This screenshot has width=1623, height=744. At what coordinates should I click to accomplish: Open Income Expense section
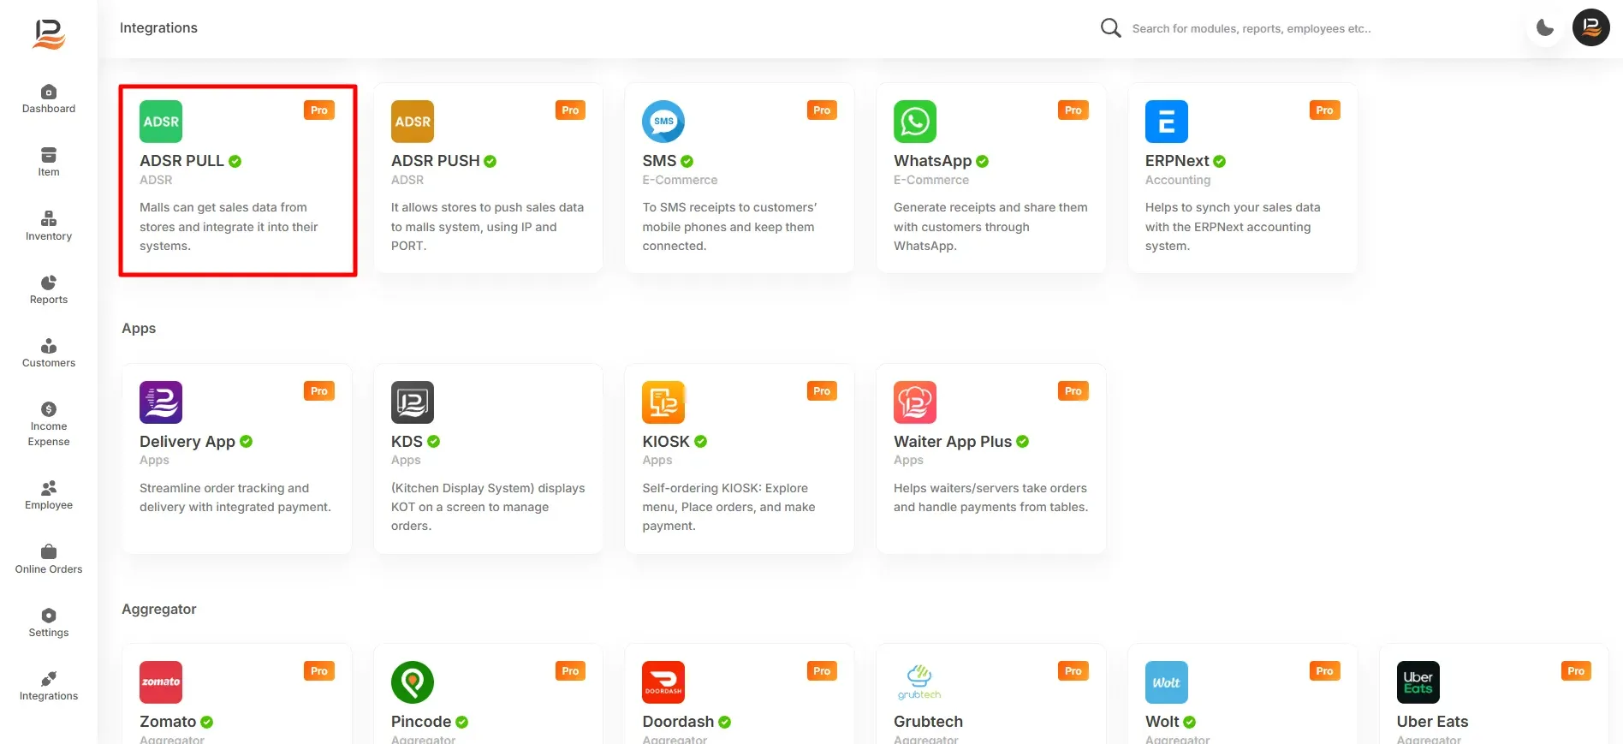point(49,425)
